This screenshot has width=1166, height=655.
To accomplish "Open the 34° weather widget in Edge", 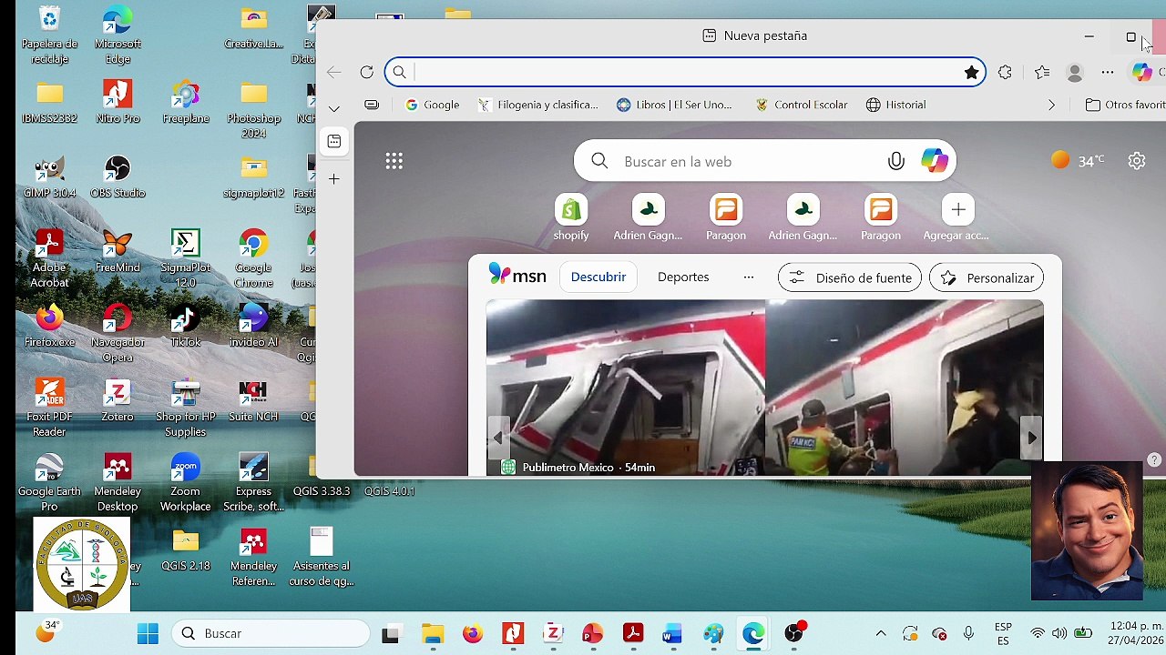I will point(1078,161).
